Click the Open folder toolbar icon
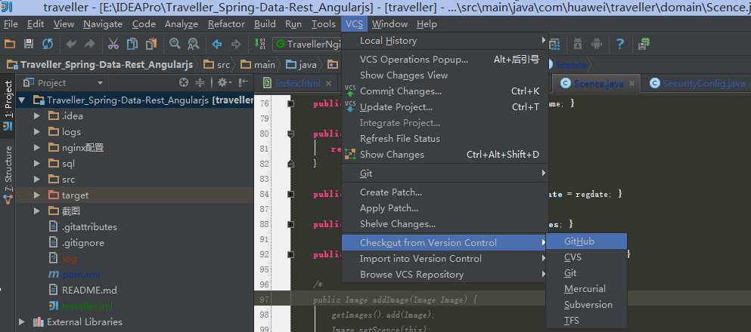The image size is (751, 332). [10, 44]
